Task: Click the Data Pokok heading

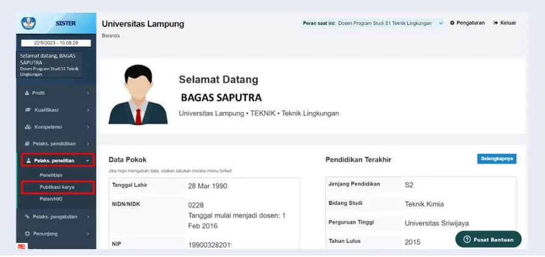Action: coord(127,160)
